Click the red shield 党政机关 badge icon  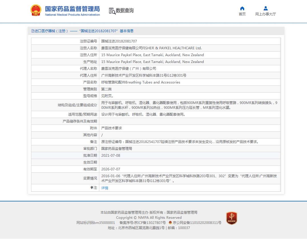pyautogui.click(x=232, y=218)
